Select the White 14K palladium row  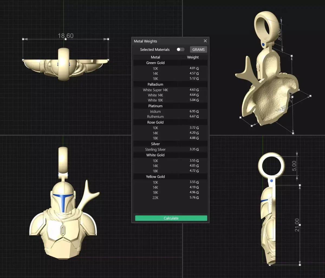pos(170,95)
